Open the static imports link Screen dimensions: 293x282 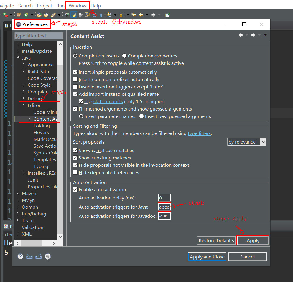(108, 102)
